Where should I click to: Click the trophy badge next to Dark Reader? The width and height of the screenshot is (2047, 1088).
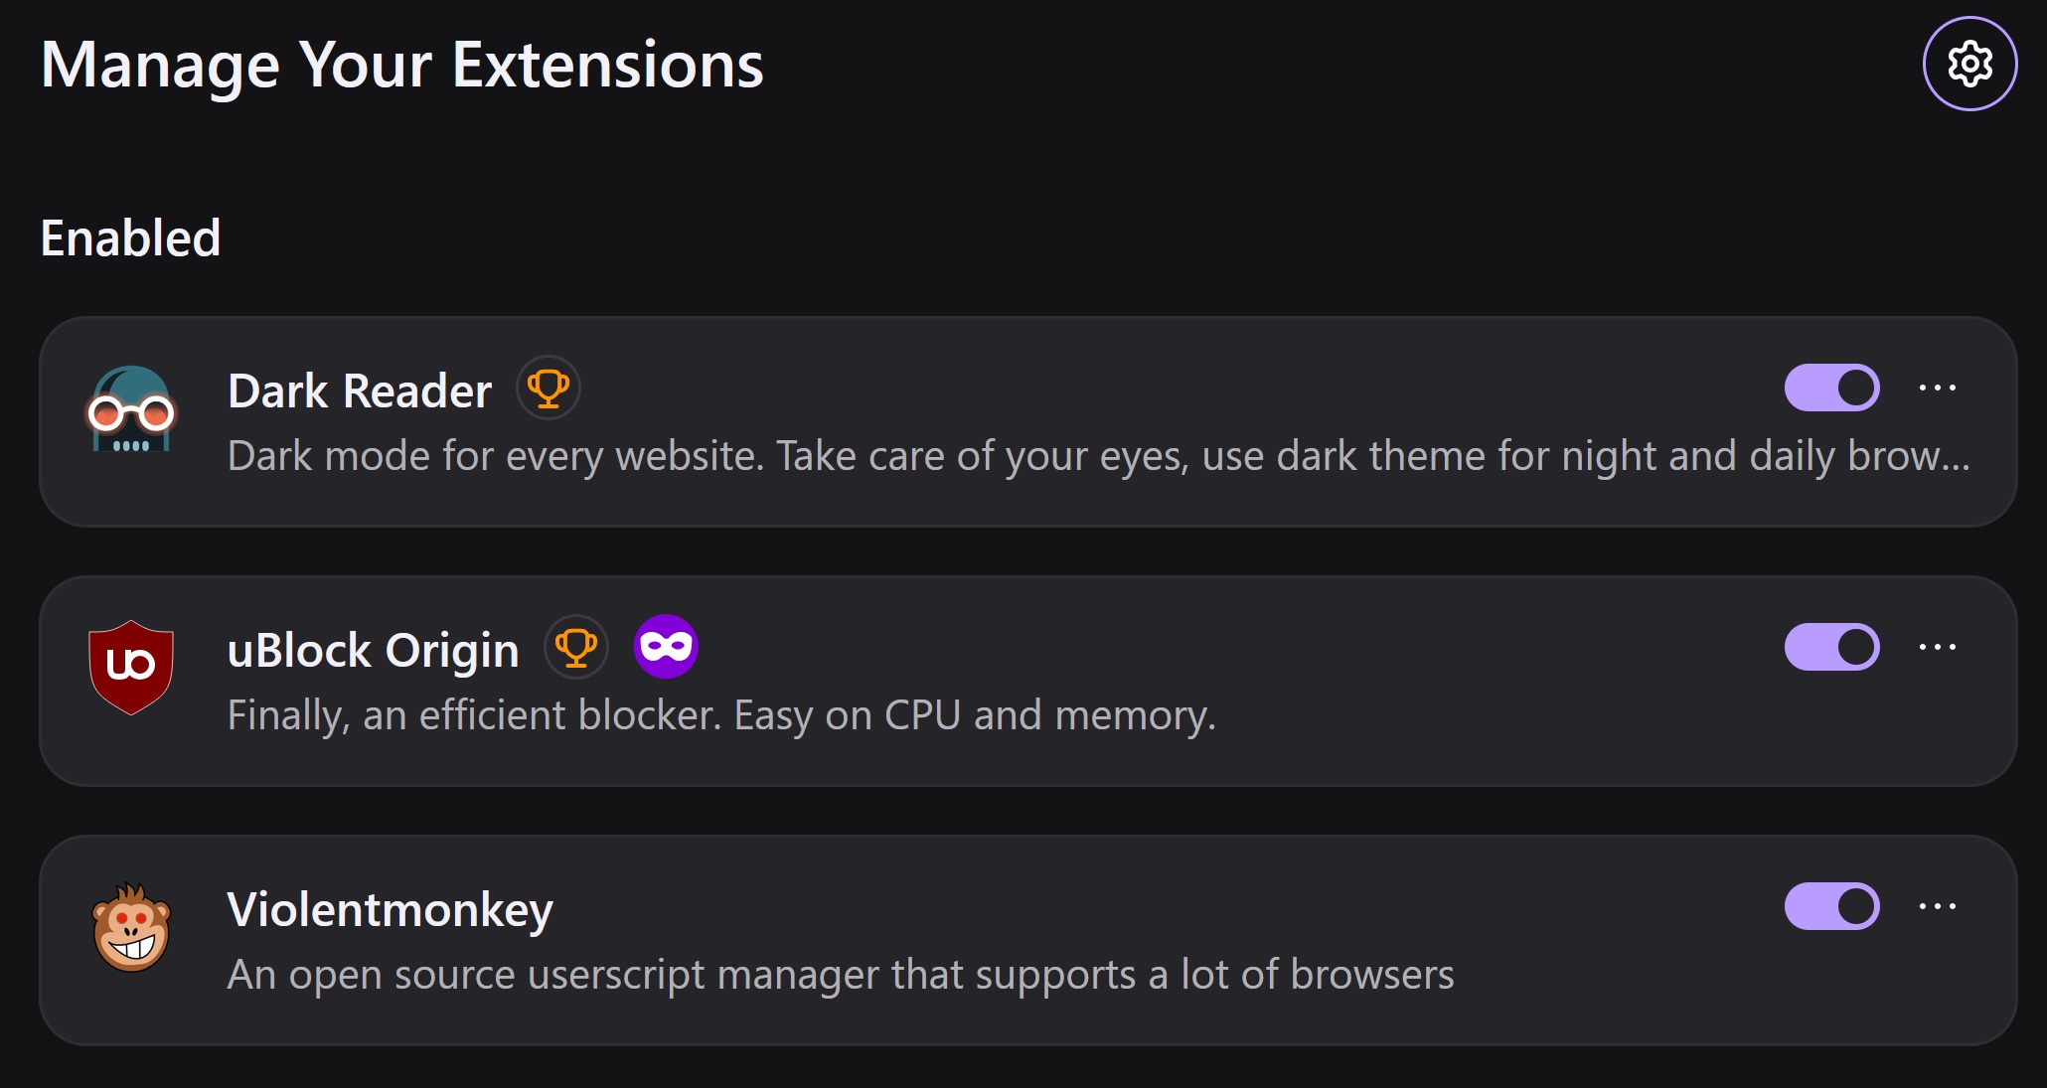(549, 389)
